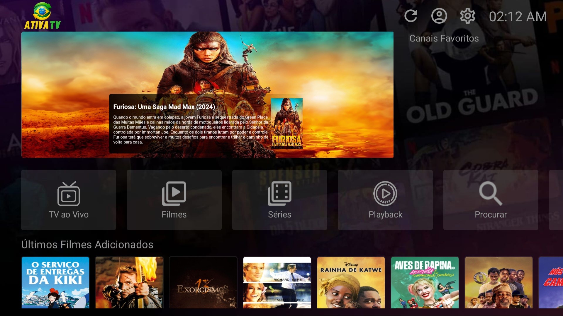Select the Canais Favoritos heading
The height and width of the screenshot is (316, 563).
coord(444,38)
